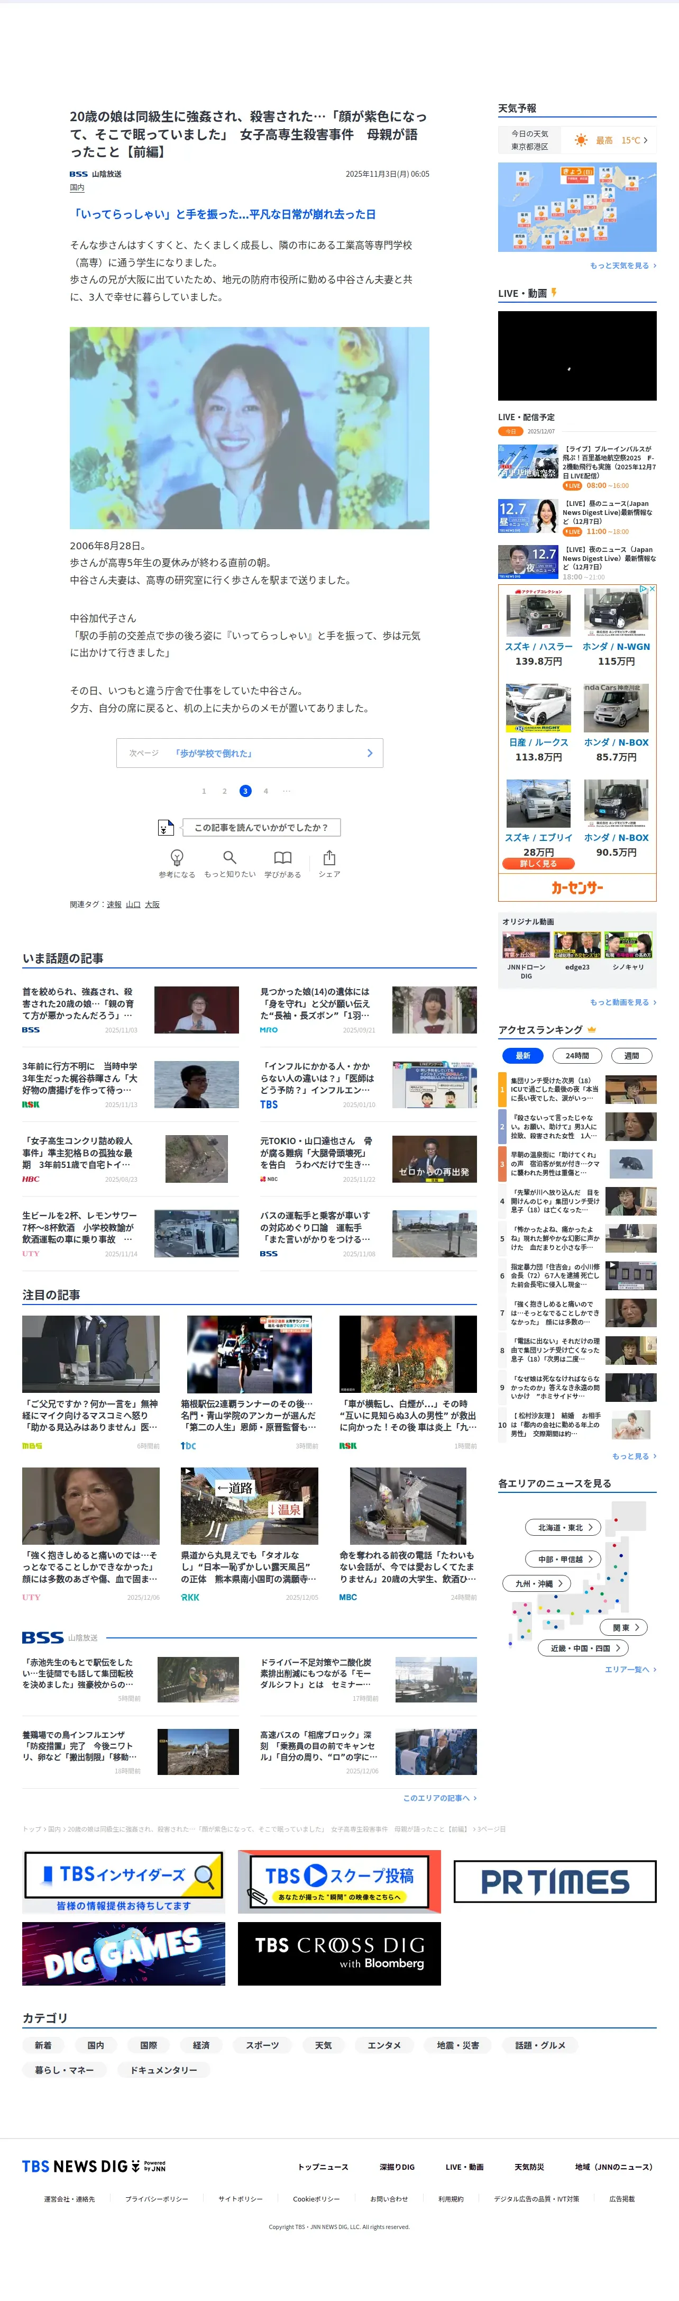Image resolution: width=679 pixels, height=2301 pixels.
Task: Expand 関東 area news
Action: point(625,1627)
